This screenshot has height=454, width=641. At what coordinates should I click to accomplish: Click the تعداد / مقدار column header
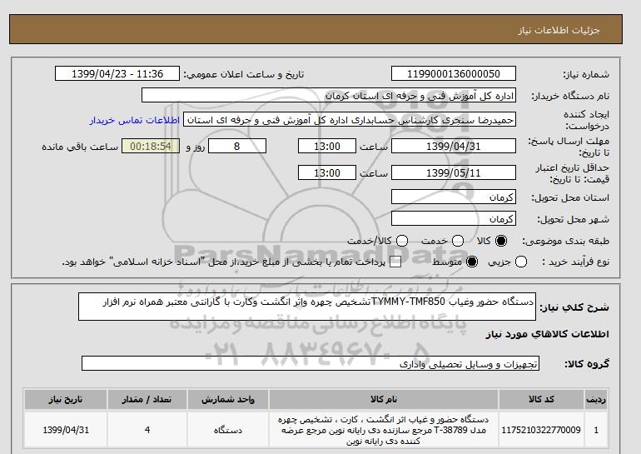pyautogui.click(x=147, y=399)
